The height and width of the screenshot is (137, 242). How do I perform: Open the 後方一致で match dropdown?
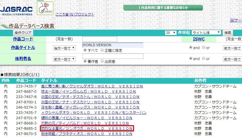[64, 48]
